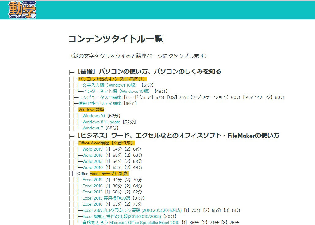Viewport: 315px width, 225px height.
Task: Open the Word 2013 course link
Action: (x=92, y=161)
